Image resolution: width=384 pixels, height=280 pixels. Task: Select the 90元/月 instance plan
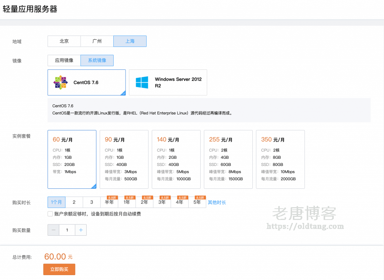tap(124, 159)
